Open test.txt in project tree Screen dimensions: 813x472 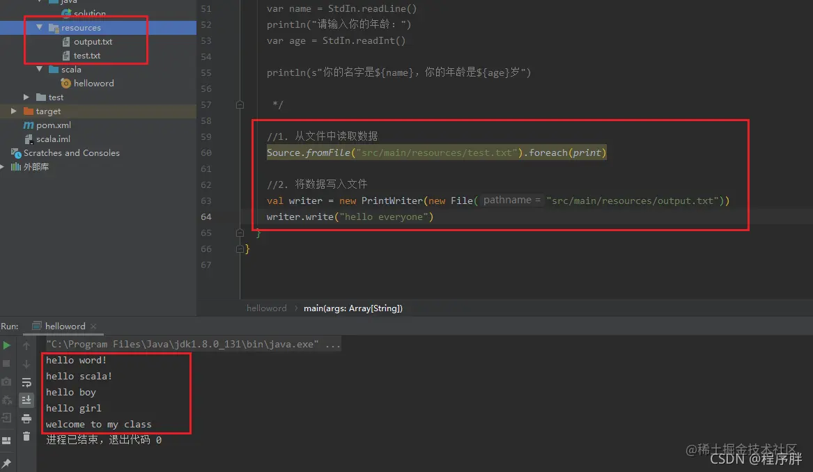tap(87, 56)
